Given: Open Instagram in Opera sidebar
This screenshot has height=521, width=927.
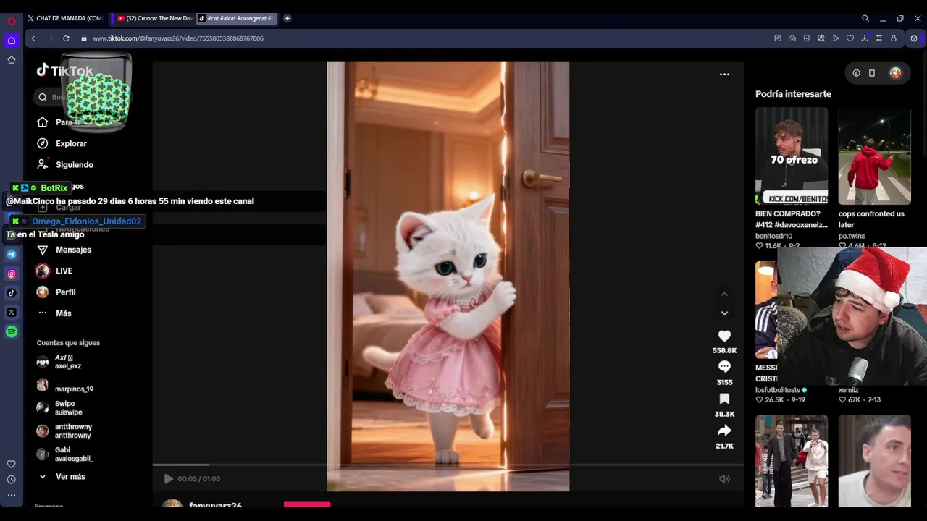Looking at the screenshot, I should [12, 274].
